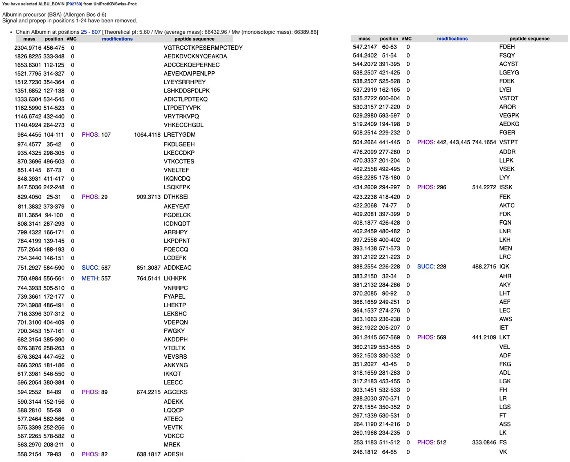Select peptide sequence AWS
This screenshot has height=462, width=570.
click(x=506, y=319)
